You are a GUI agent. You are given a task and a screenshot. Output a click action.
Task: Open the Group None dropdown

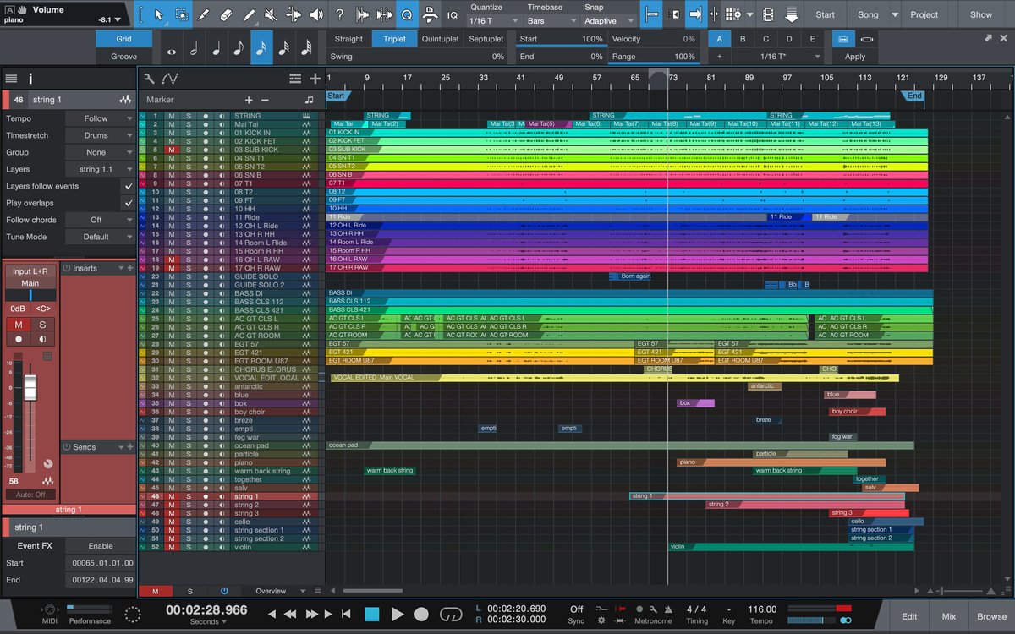100,152
